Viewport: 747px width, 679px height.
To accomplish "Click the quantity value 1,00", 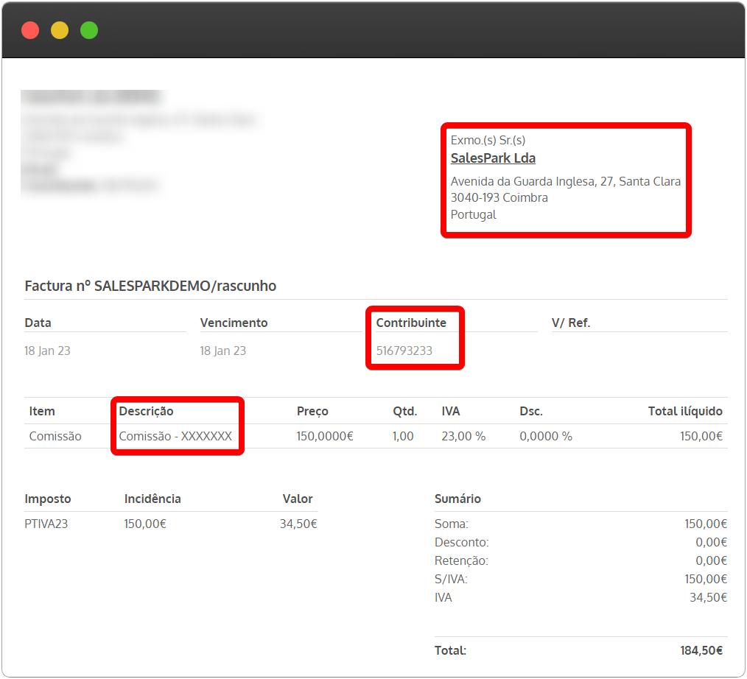I will pos(403,436).
